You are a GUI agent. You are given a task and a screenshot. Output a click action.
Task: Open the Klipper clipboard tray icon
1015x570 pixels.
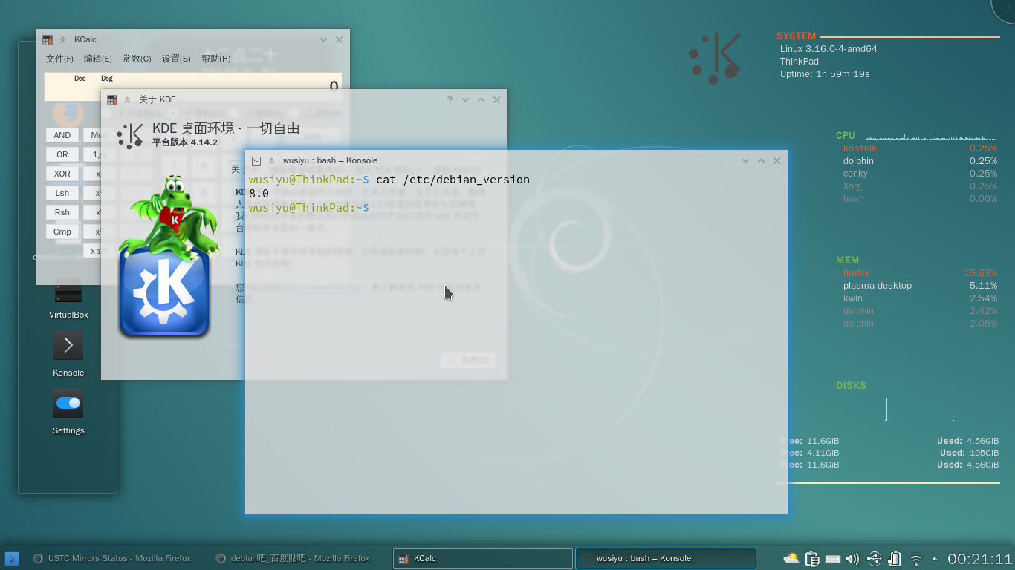[812, 559]
